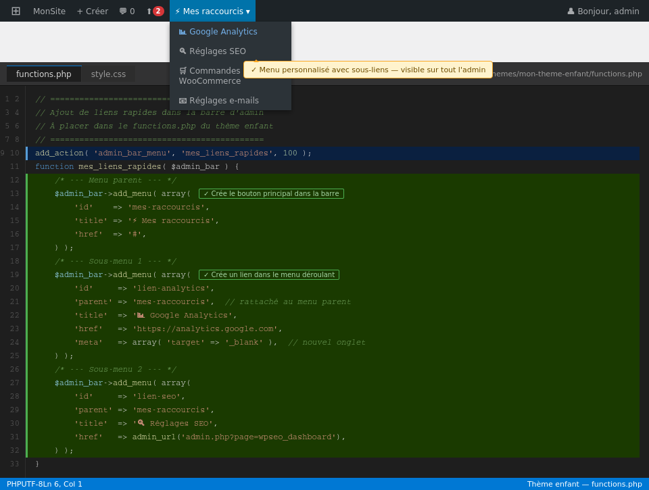
Task: Click the chart emoji in line 22 title
Action: 141,316
